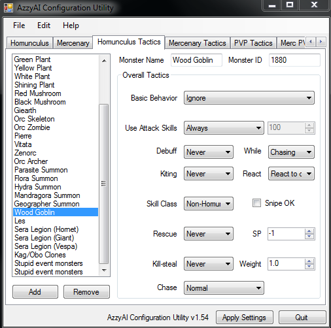This screenshot has height=328, width=331.
Task: Decrease Weight value with down arrow
Action: [309, 266]
